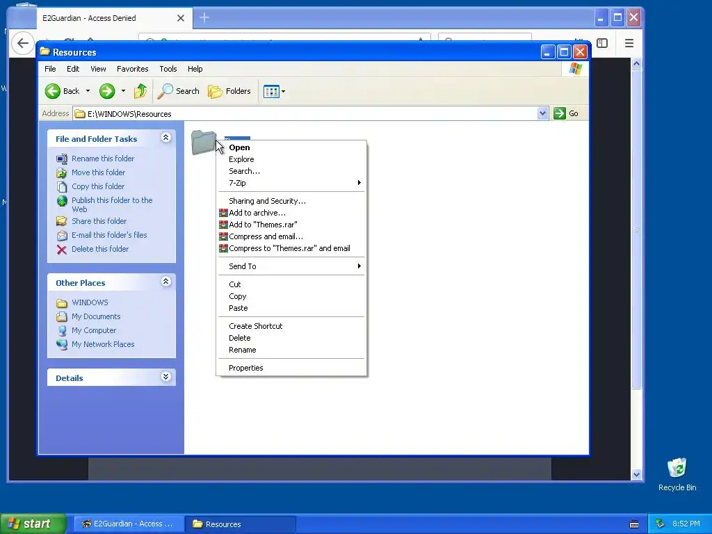Click the green Forward arrow button

[x=107, y=91]
